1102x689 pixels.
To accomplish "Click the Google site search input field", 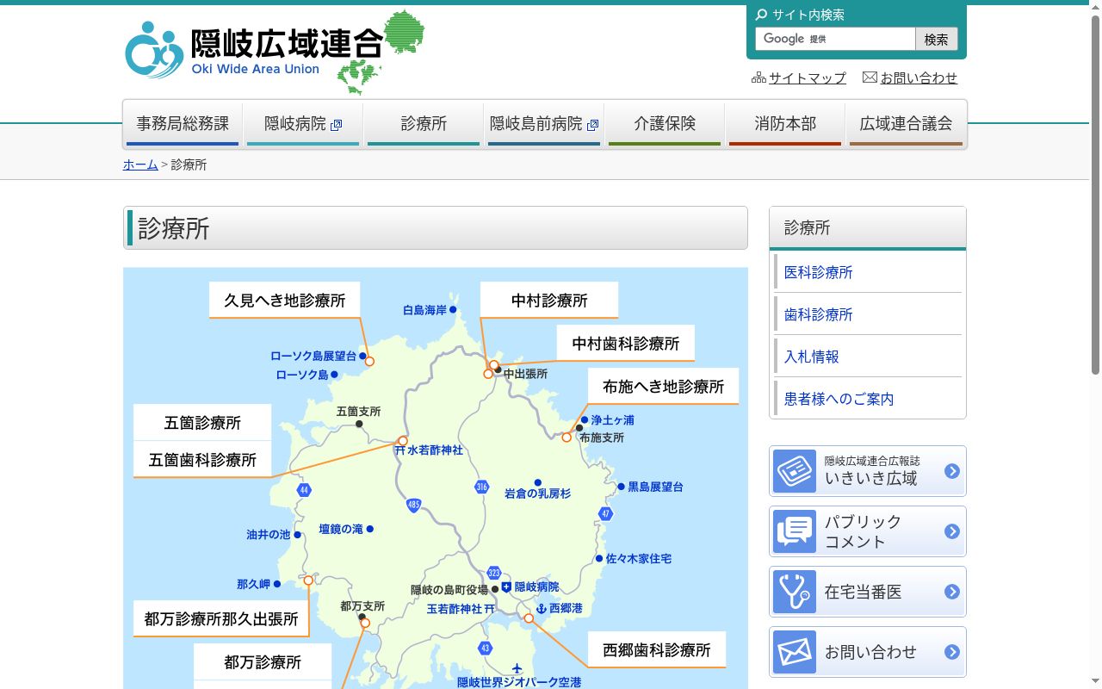I will pyautogui.click(x=835, y=39).
